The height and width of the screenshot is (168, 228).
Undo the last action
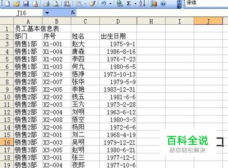[x=104, y=3]
